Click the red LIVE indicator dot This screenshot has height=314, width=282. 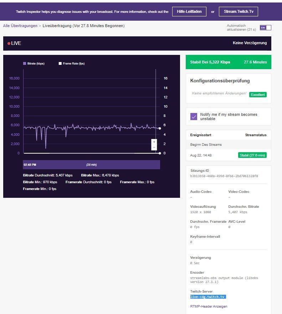[x=9, y=43]
